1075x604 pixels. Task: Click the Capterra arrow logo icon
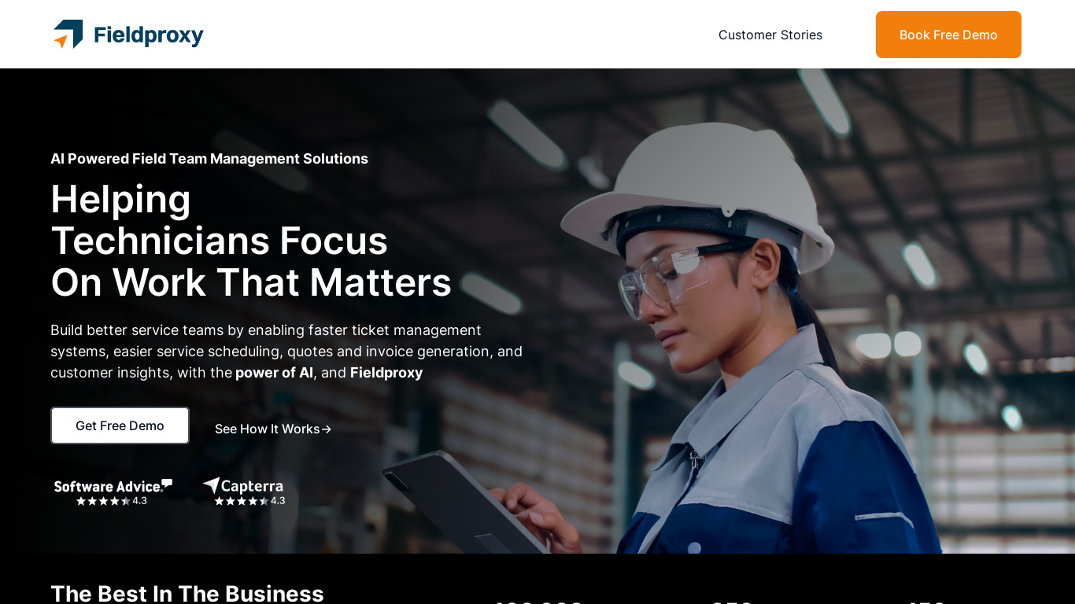pos(211,485)
